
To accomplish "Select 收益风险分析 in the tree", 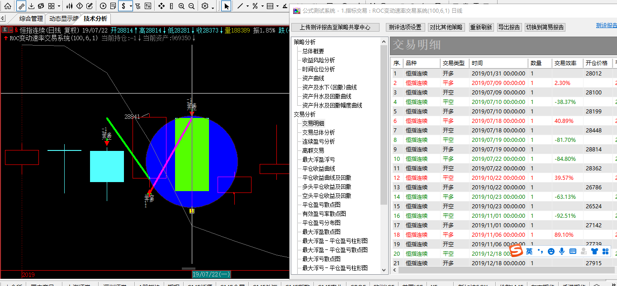I will click(x=318, y=60).
